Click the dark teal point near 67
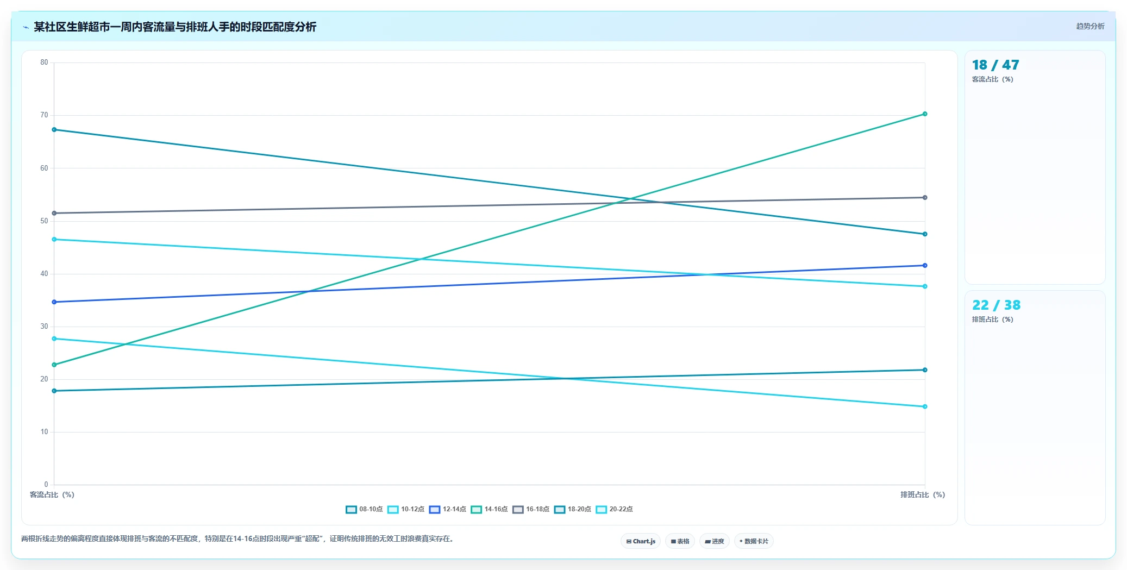This screenshot has height=570, width=1127. click(x=54, y=129)
